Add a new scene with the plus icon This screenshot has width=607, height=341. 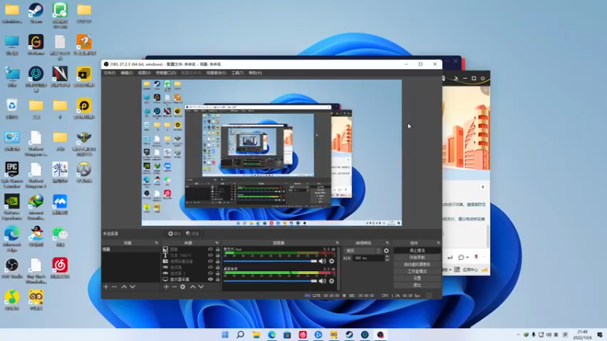(x=105, y=287)
